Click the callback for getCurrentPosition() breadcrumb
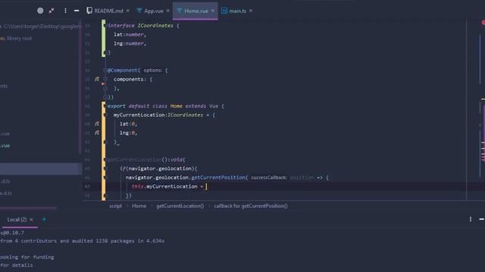Viewport: 485px width, 272px height. point(251,206)
